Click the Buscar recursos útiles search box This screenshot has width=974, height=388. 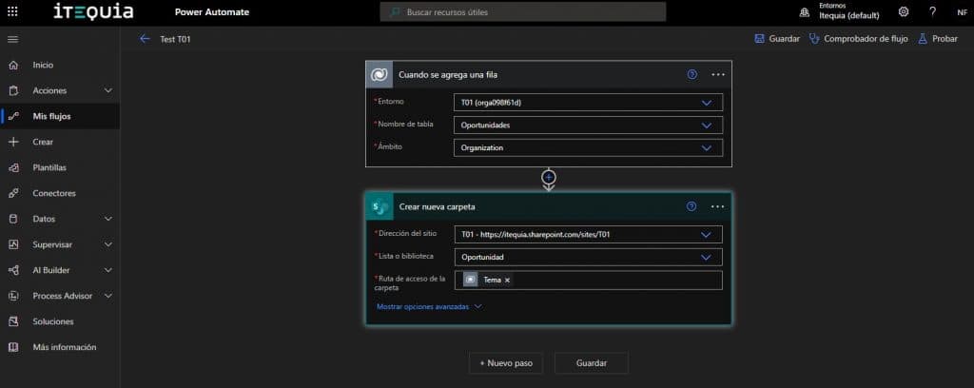(523, 11)
